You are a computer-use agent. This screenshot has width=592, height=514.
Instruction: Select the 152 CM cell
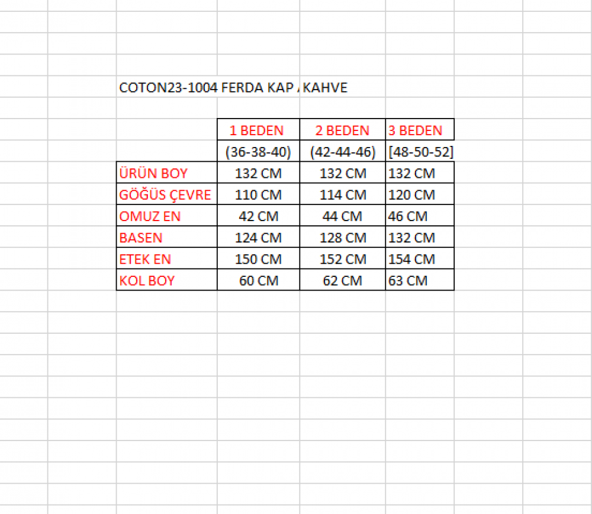(342, 259)
